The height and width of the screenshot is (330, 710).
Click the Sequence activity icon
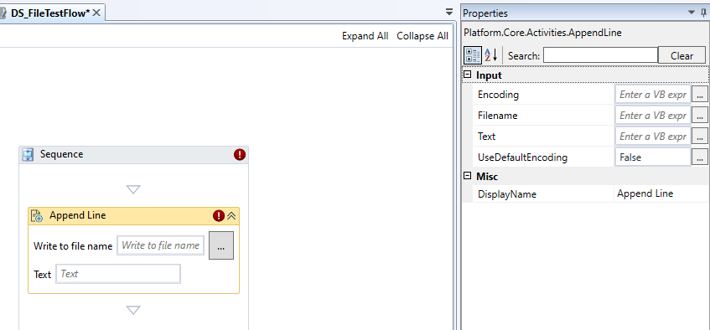coord(28,155)
